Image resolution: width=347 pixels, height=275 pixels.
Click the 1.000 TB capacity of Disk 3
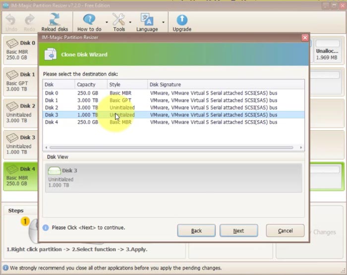[88, 115]
